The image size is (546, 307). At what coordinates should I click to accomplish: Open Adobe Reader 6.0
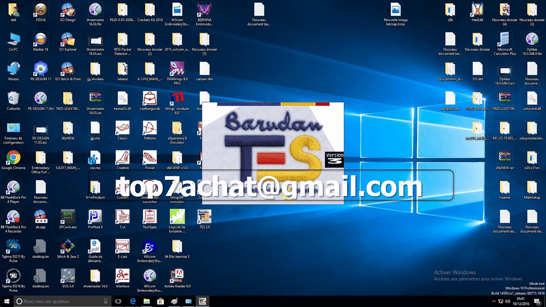point(177,275)
